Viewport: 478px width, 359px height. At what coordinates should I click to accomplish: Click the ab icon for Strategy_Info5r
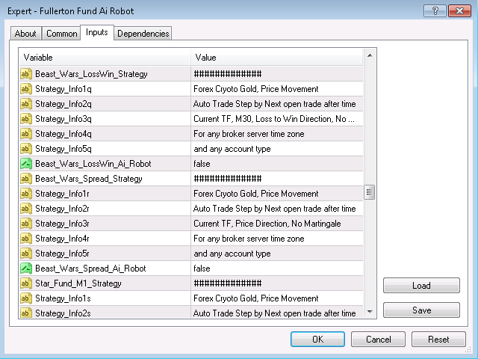(x=26, y=254)
